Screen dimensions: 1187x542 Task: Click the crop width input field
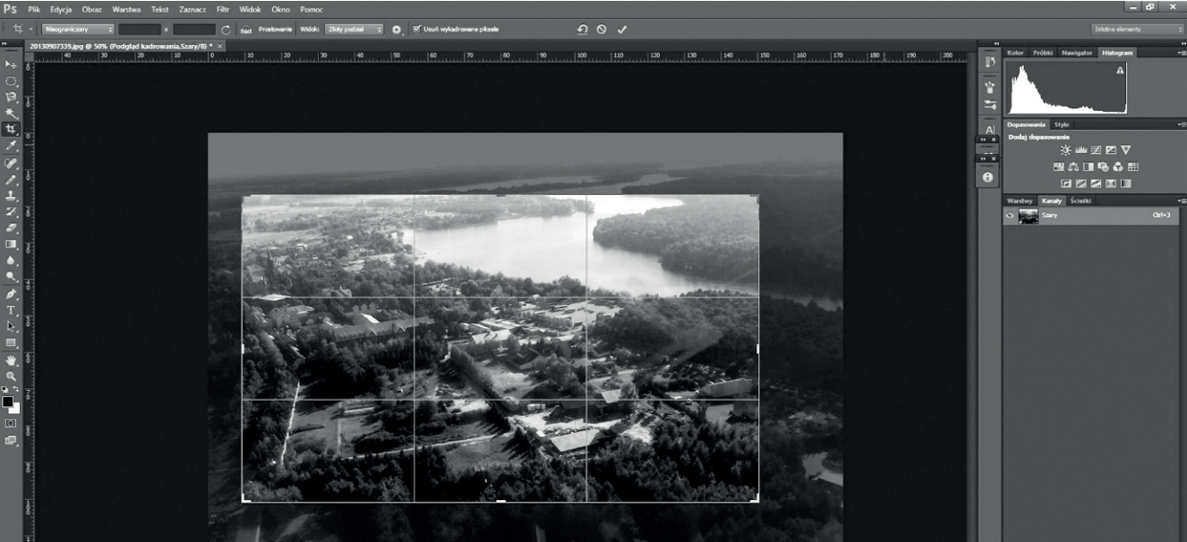pos(140,30)
